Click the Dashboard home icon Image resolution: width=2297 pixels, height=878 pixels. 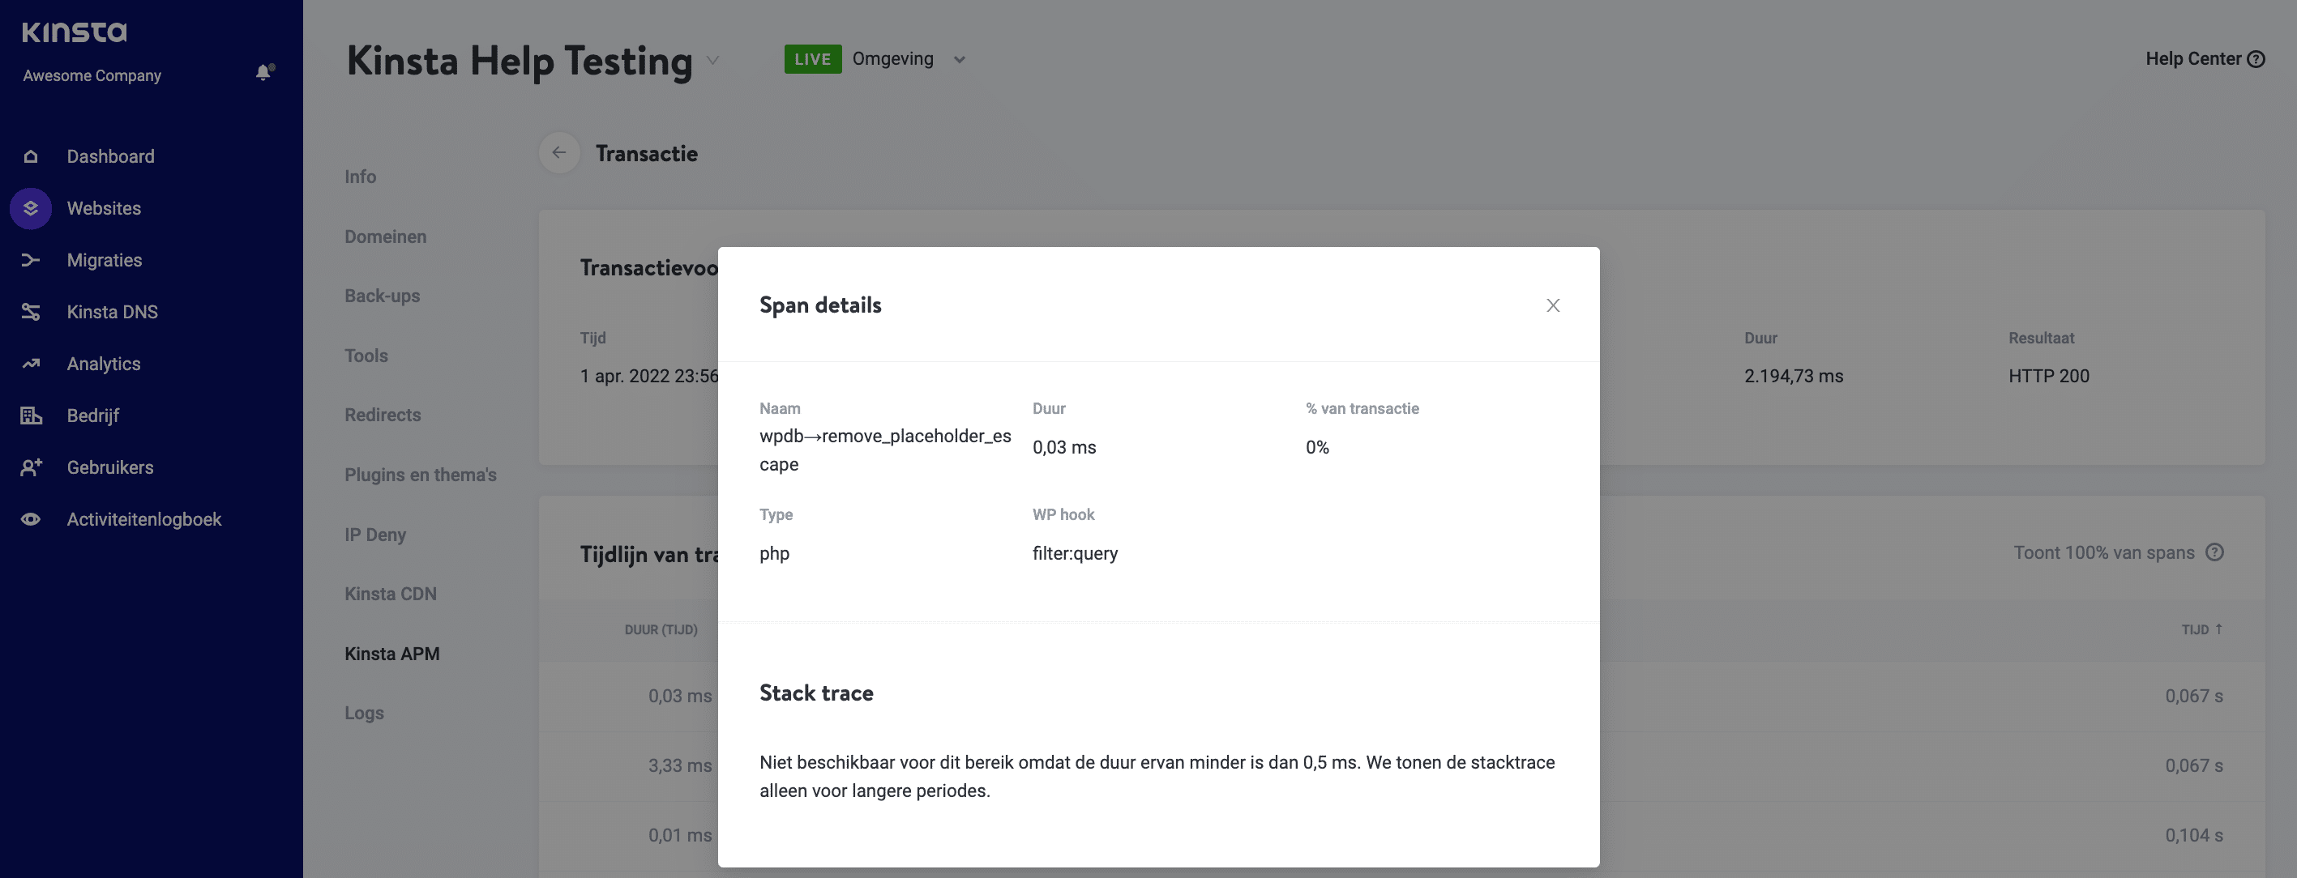click(30, 156)
